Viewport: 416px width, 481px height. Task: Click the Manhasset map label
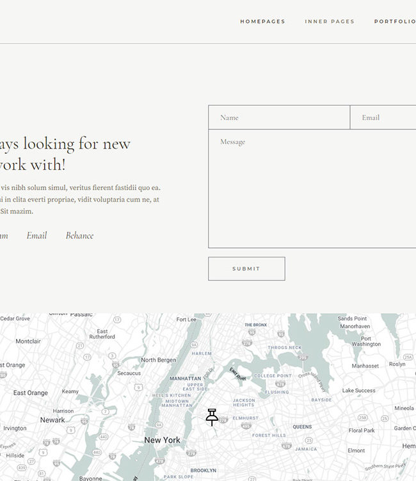(x=365, y=366)
